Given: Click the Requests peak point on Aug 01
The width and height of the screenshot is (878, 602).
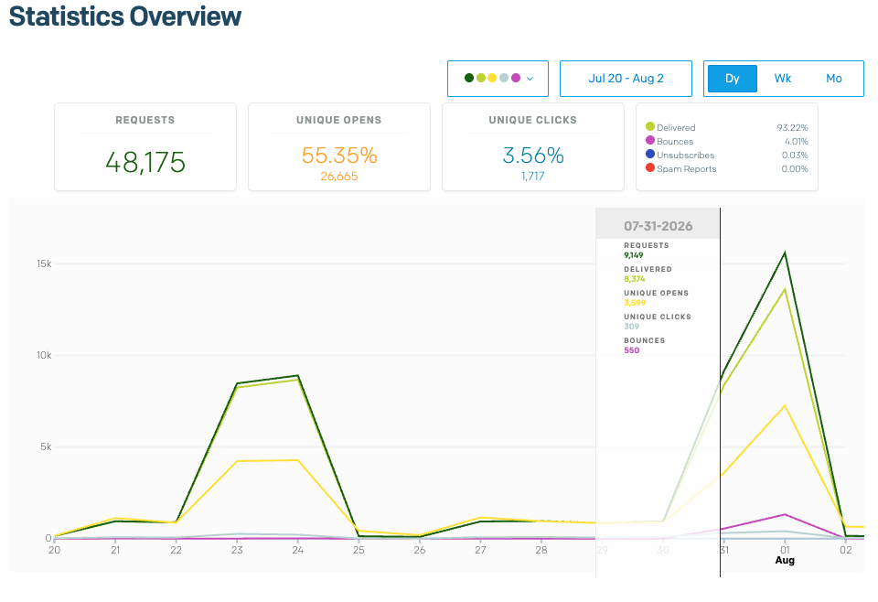Looking at the screenshot, I should 785,253.
